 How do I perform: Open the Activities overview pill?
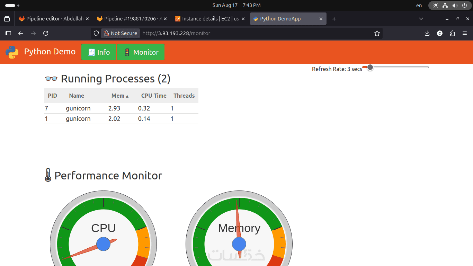[x=12, y=6]
